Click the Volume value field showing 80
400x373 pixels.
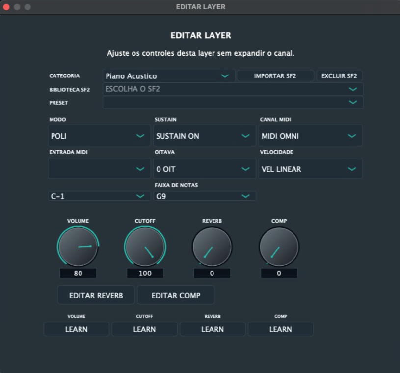(78, 273)
